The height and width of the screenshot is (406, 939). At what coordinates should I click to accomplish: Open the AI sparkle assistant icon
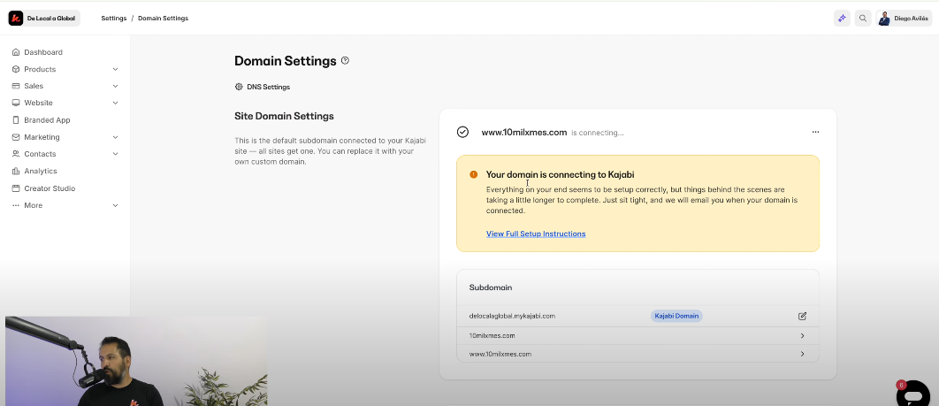[842, 18]
